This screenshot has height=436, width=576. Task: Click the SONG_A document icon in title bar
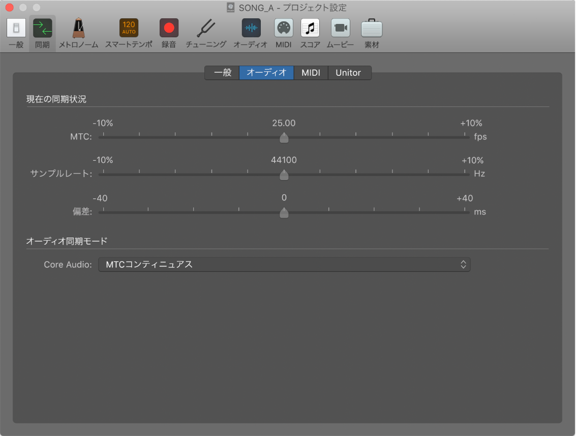231,7
